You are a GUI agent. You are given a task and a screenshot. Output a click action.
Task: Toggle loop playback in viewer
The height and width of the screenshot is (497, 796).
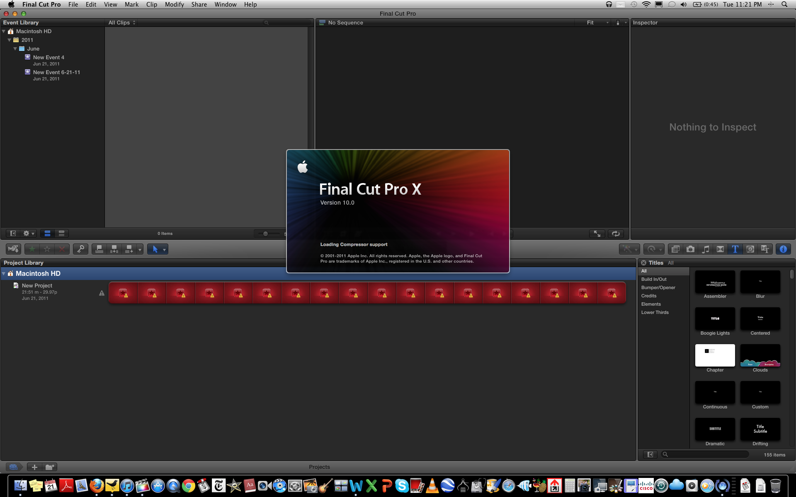616,234
